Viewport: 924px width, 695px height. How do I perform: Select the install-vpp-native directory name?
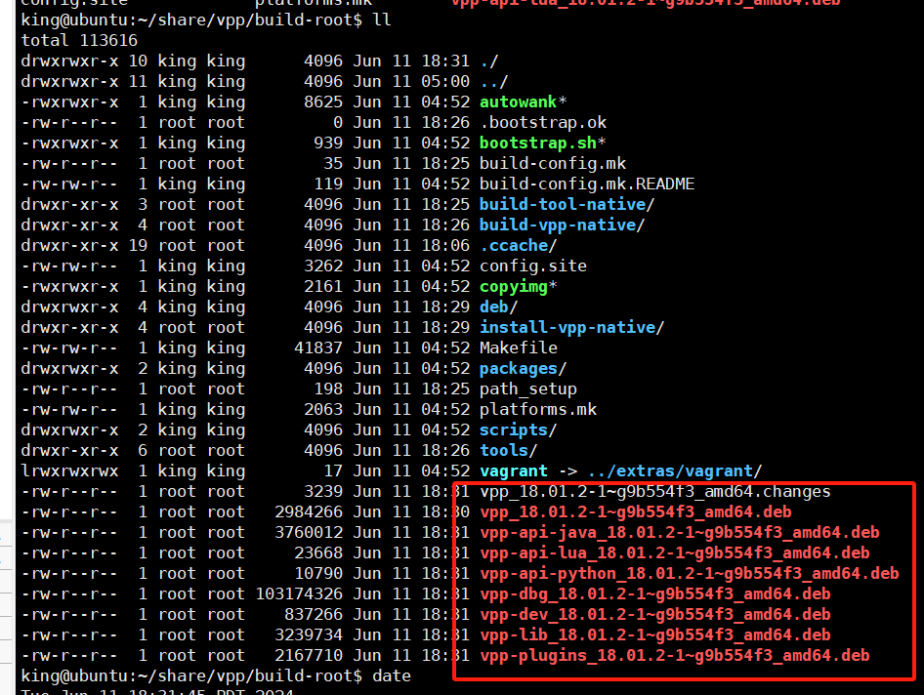567,327
